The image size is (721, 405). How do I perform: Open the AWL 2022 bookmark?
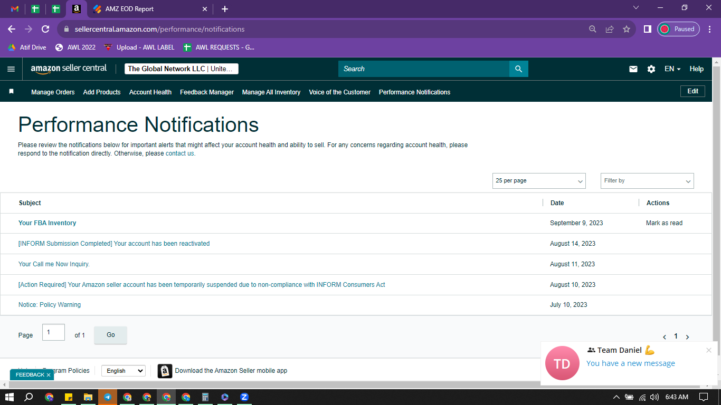[x=75, y=47]
